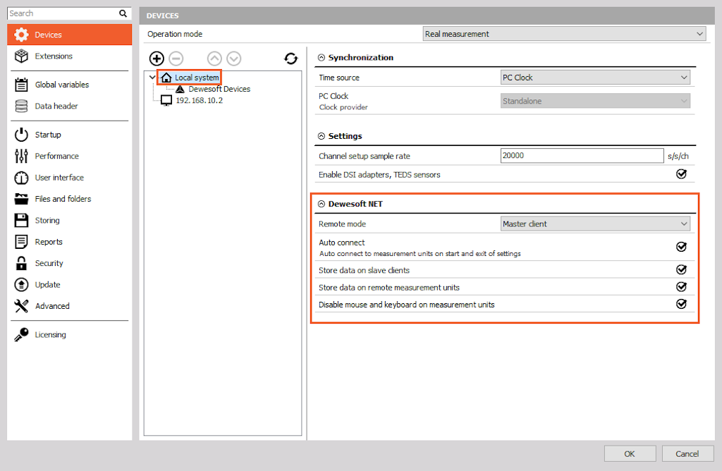This screenshot has height=471, width=722.
Task: Open the Performance settings page
Action: coord(70,156)
